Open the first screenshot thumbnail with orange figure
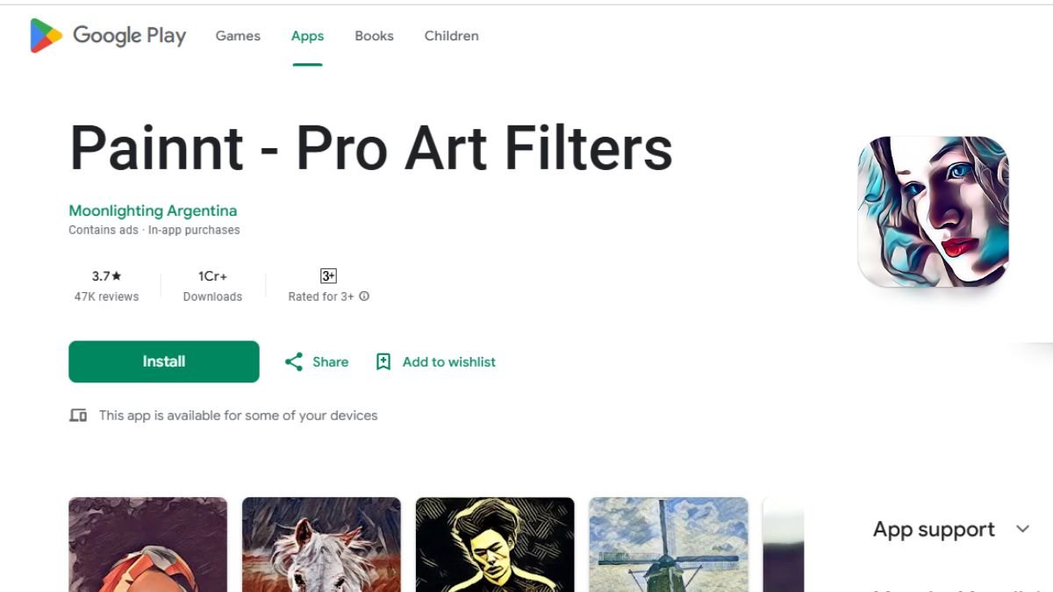Image resolution: width=1053 pixels, height=592 pixels. tap(147, 544)
